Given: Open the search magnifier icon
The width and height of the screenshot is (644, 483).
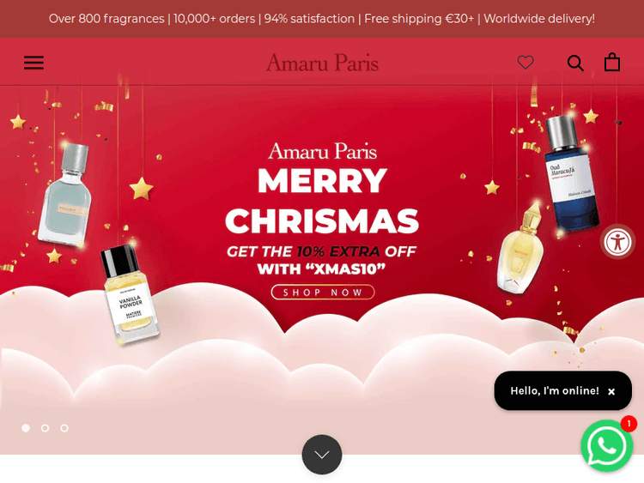Looking at the screenshot, I should pos(575,63).
